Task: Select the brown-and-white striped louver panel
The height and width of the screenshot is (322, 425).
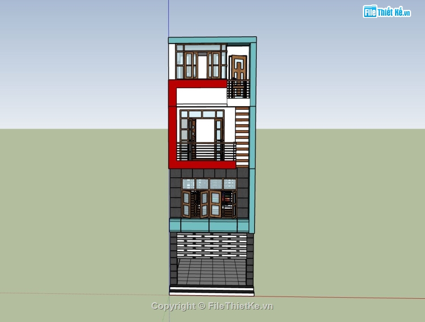Action: 242,137
